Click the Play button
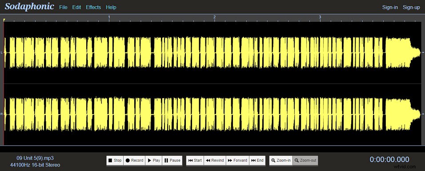Image resolution: width=425 pixels, height=171 pixels. 154,160
